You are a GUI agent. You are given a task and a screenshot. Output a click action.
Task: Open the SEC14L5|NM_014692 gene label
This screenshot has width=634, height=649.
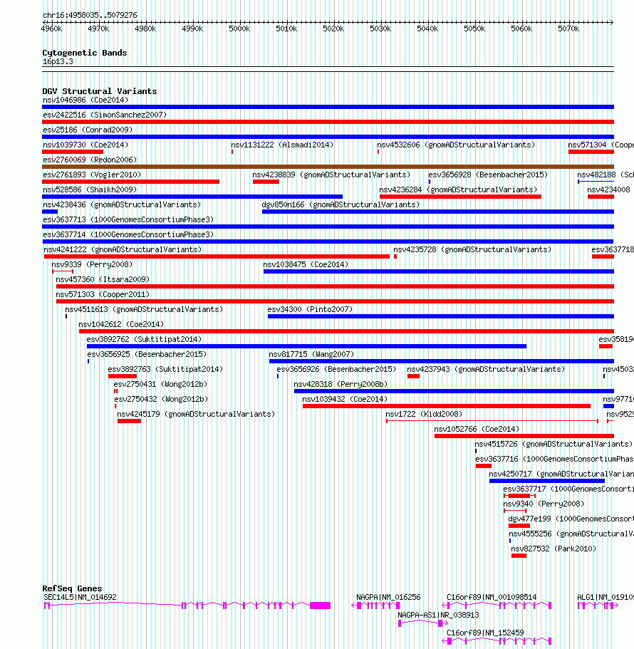click(80, 597)
